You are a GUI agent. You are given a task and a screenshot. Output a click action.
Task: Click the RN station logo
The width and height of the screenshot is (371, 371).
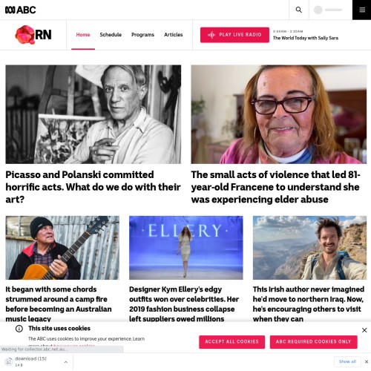coord(33,35)
